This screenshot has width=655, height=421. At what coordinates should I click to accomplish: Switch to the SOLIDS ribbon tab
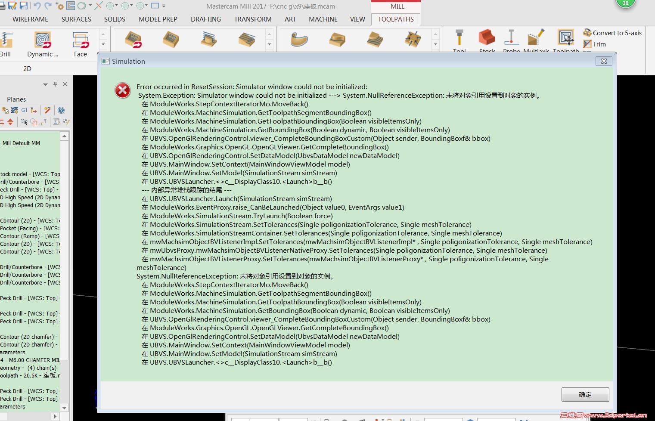click(x=115, y=19)
